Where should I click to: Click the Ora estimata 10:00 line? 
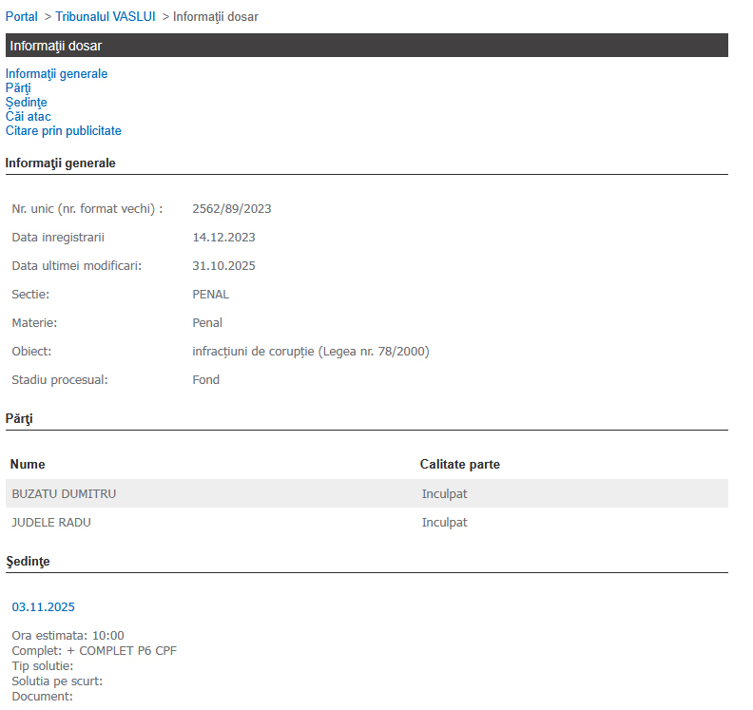68,636
